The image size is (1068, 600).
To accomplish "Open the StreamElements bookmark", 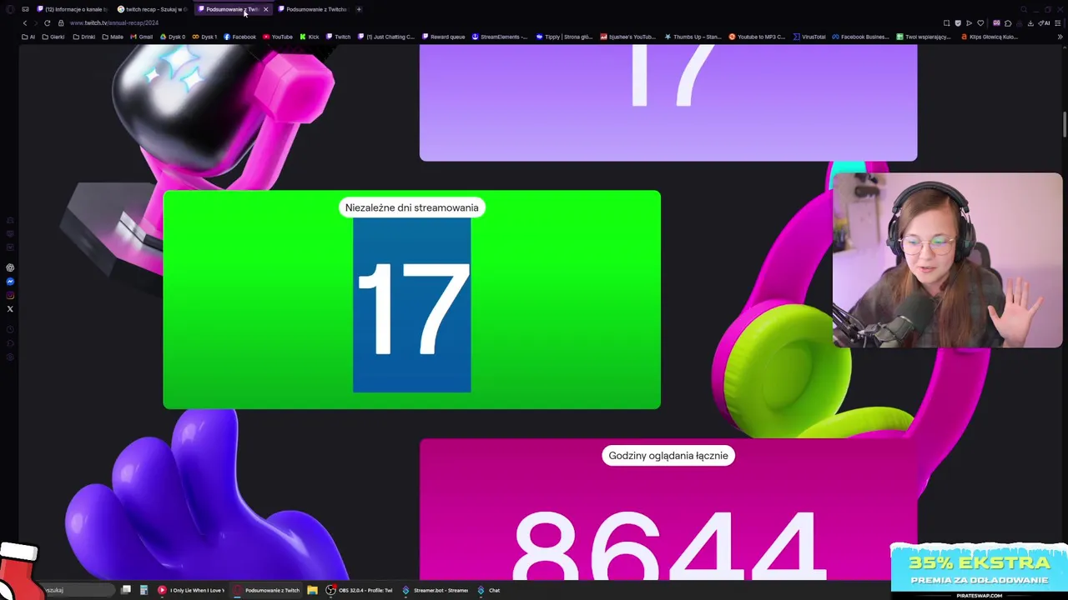I will point(500,37).
